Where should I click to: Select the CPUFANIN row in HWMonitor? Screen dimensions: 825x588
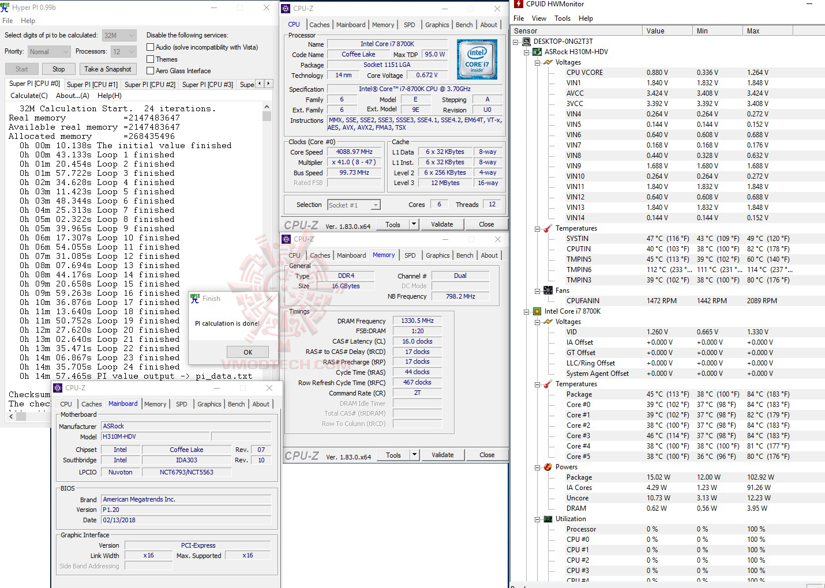pos(667,301)
